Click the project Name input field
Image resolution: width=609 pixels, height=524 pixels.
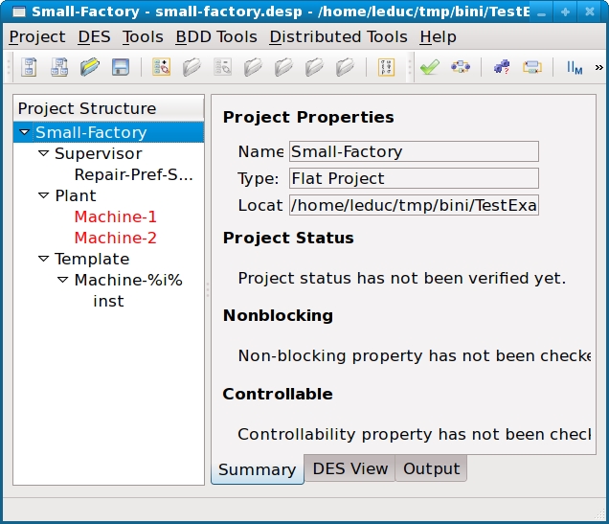412,151
